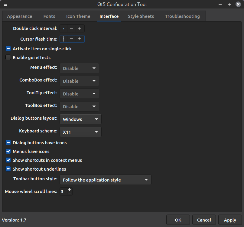Click the Cancel button
The height and width of the screenshot is (227, 244).
pos(204,220)
